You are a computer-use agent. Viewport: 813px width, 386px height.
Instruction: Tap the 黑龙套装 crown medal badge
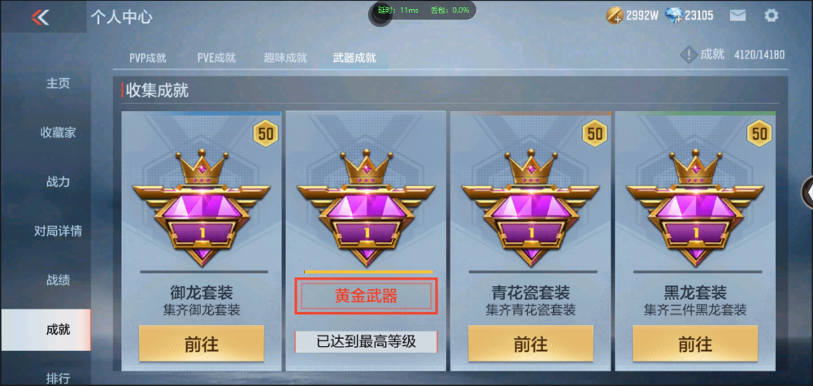[695, 207]
